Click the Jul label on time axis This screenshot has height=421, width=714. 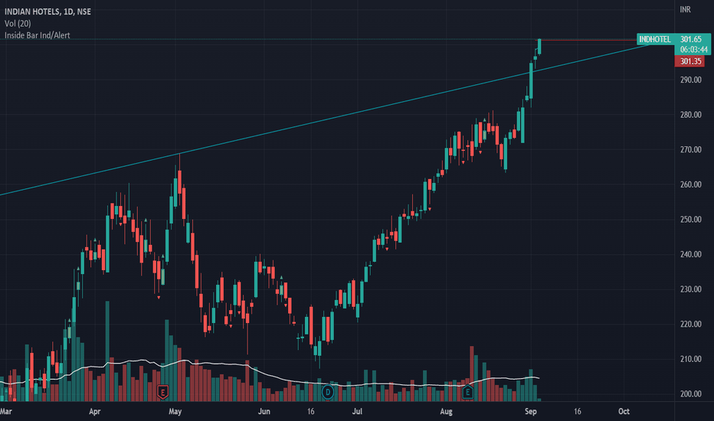(x=357, y=412)
